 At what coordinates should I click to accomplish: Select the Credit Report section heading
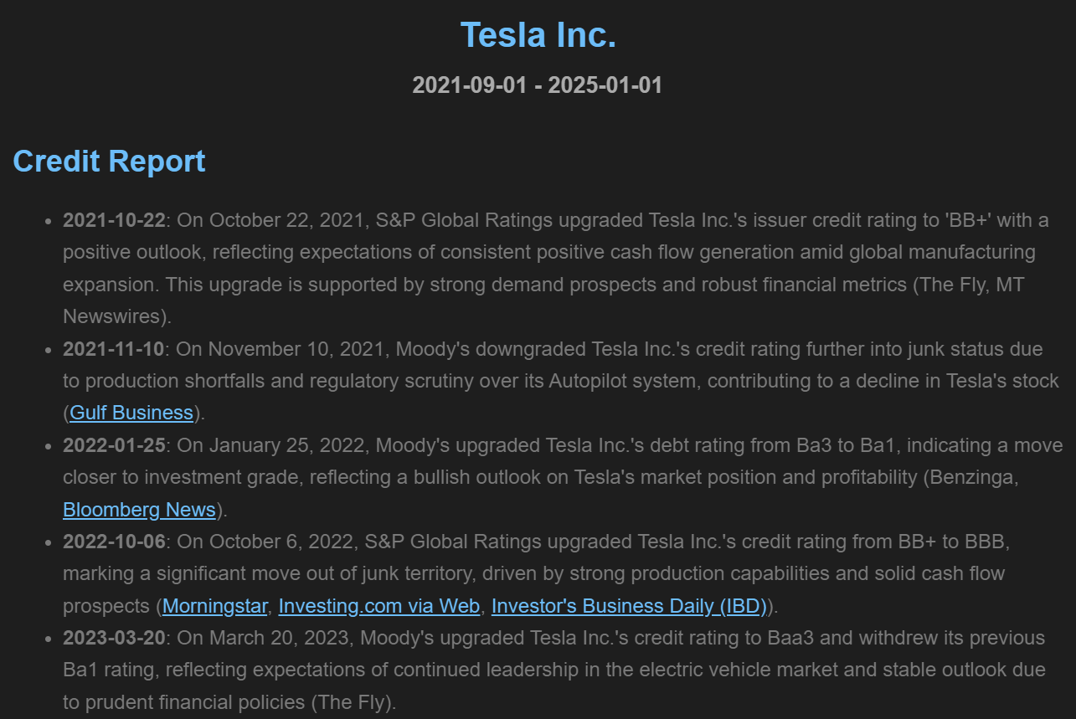coord(110,161)
